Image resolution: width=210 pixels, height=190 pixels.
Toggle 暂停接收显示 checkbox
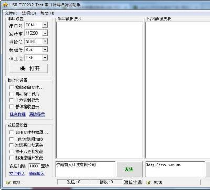12,107
